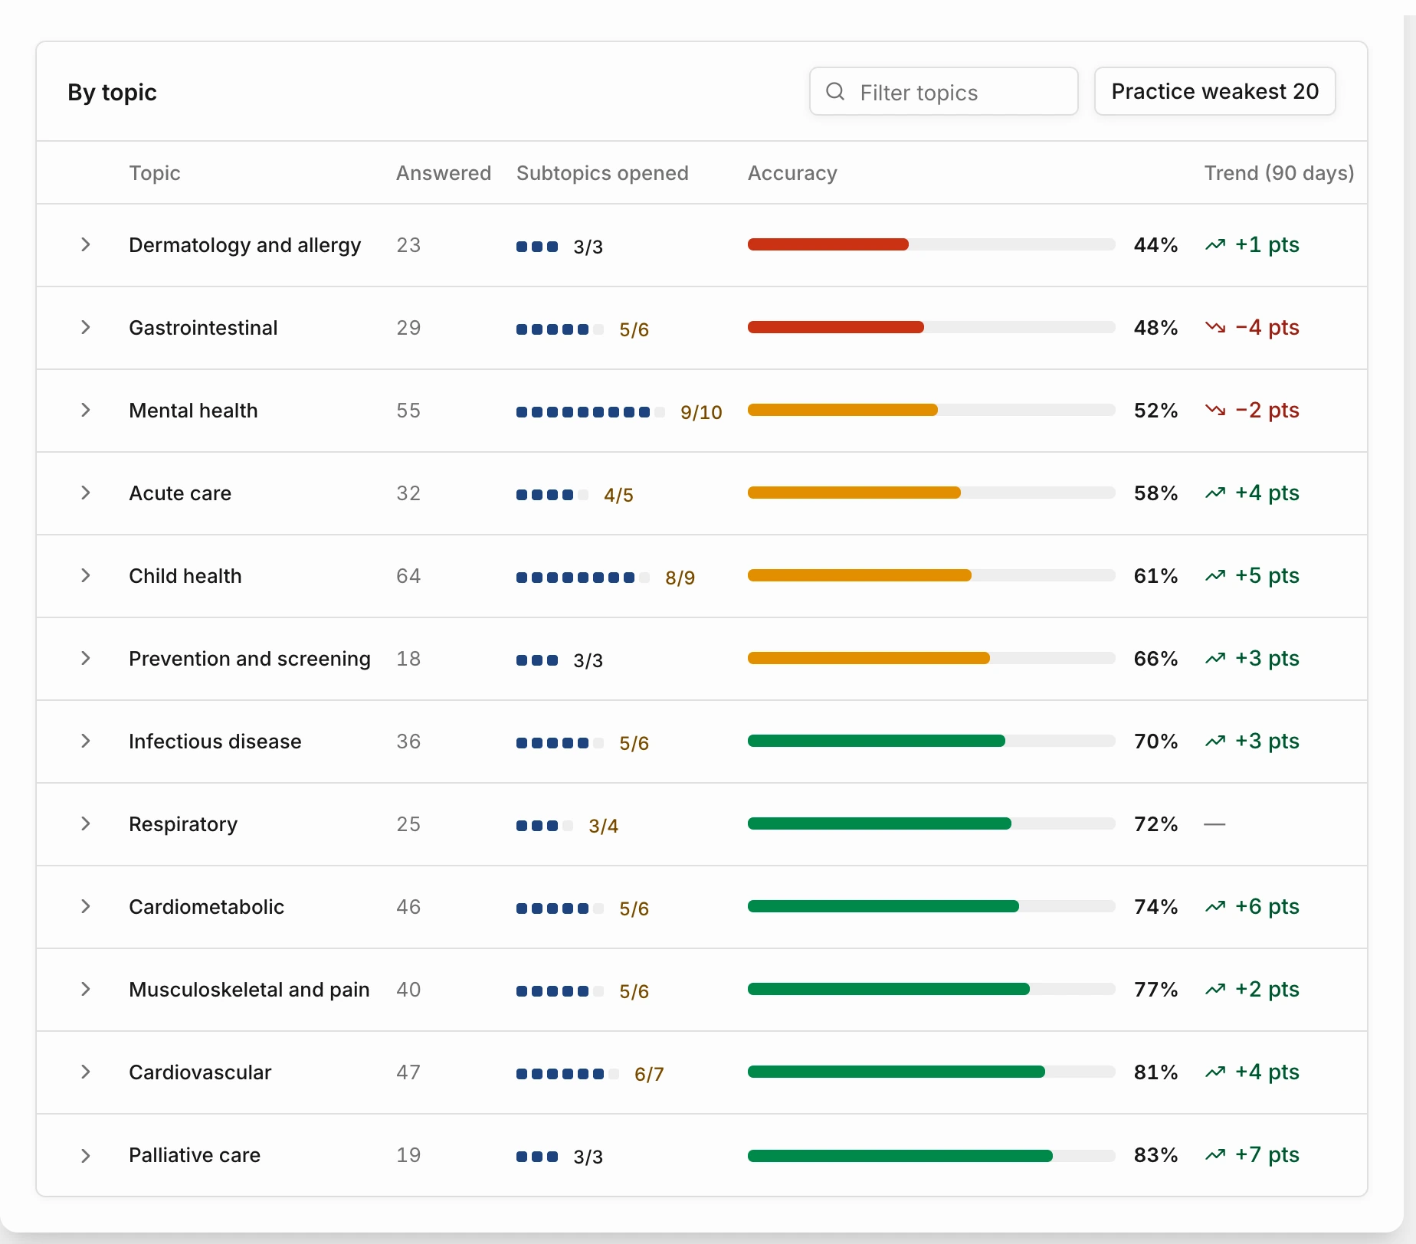
Task: Click the Answered column header
Action: (444, 173)
